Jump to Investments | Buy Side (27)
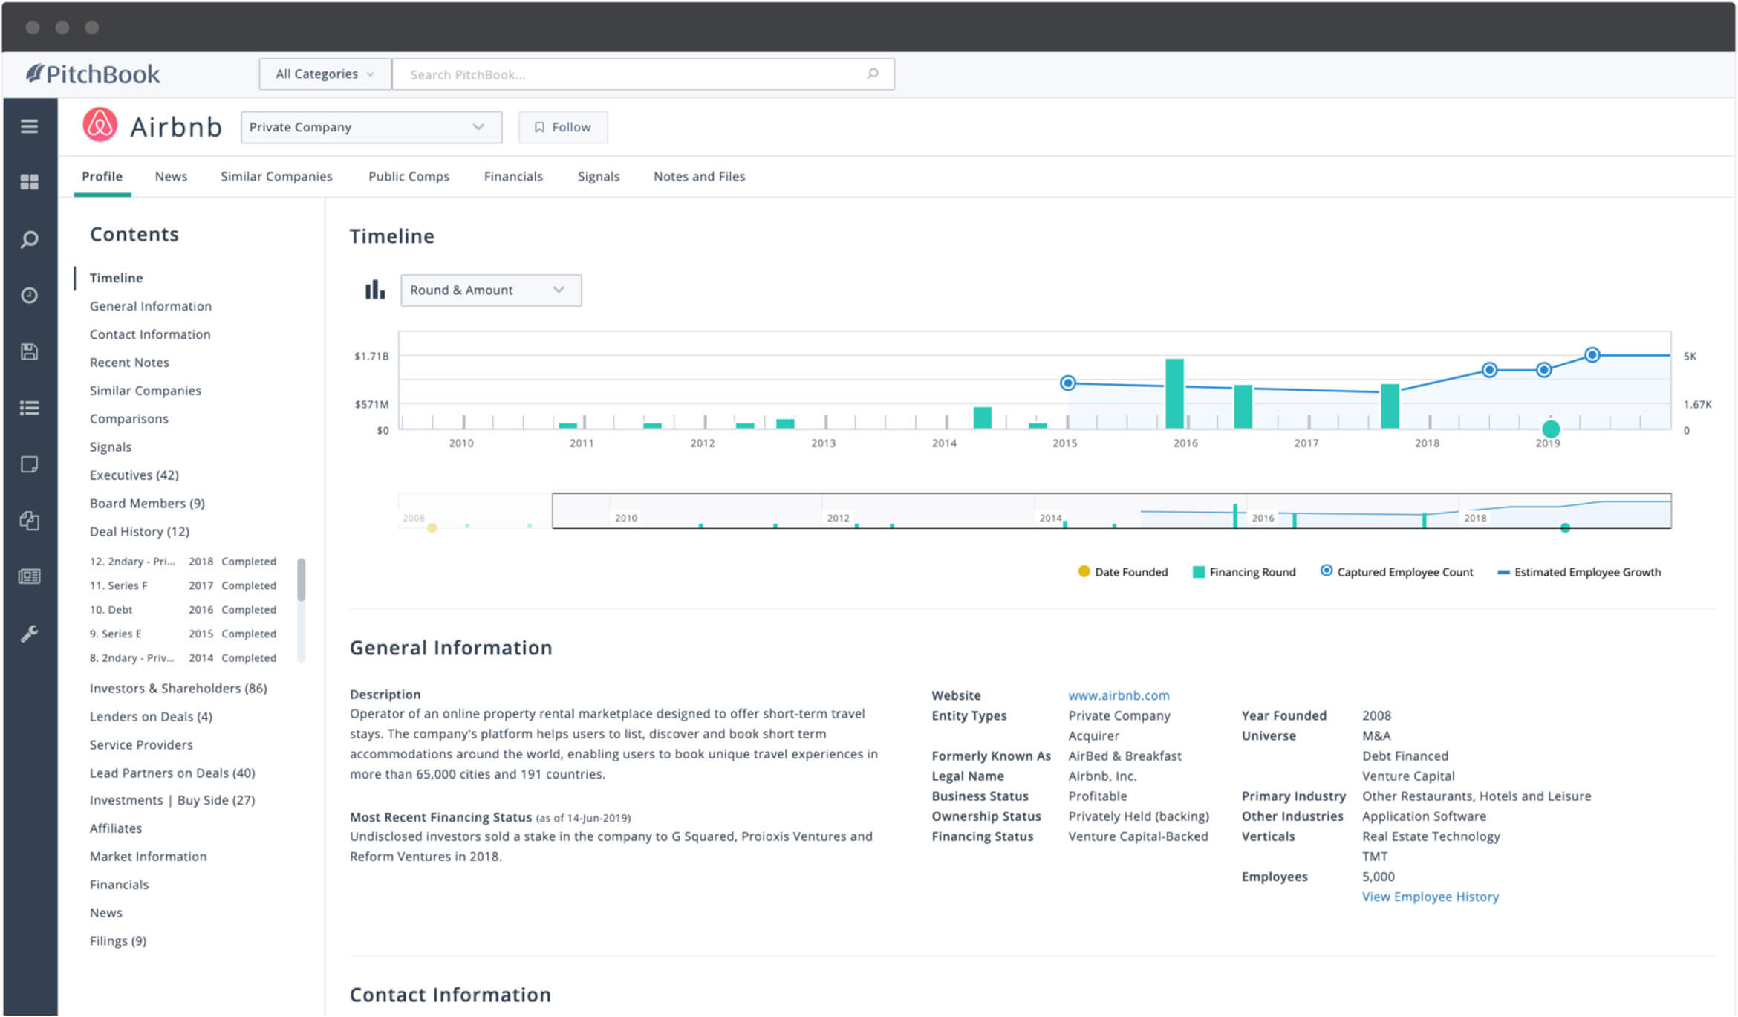Screen dimensions: 1738x1017 pyautogui.click(x=172, y=800)
